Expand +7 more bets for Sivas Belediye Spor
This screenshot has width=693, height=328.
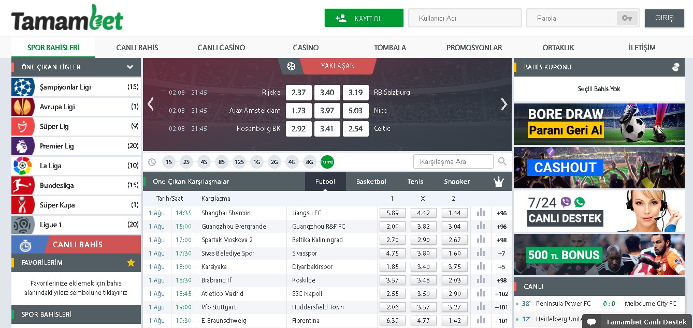pos(501,253)
